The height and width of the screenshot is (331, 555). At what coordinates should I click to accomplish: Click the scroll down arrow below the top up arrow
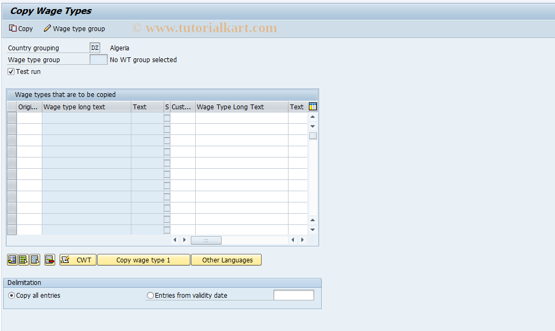tap(313, 126)
